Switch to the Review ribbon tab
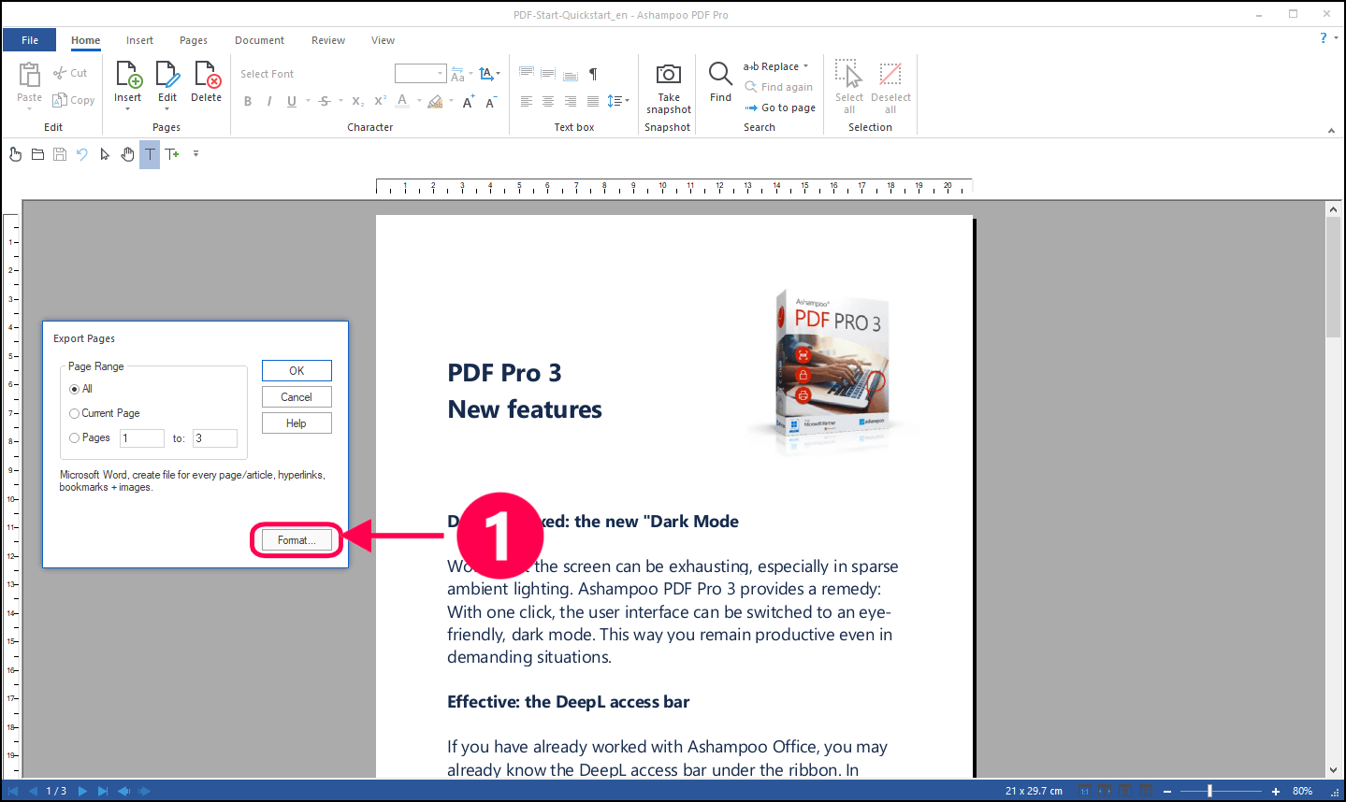Image resolution: width=1346 pixels, height=802 pixels. 328,40
